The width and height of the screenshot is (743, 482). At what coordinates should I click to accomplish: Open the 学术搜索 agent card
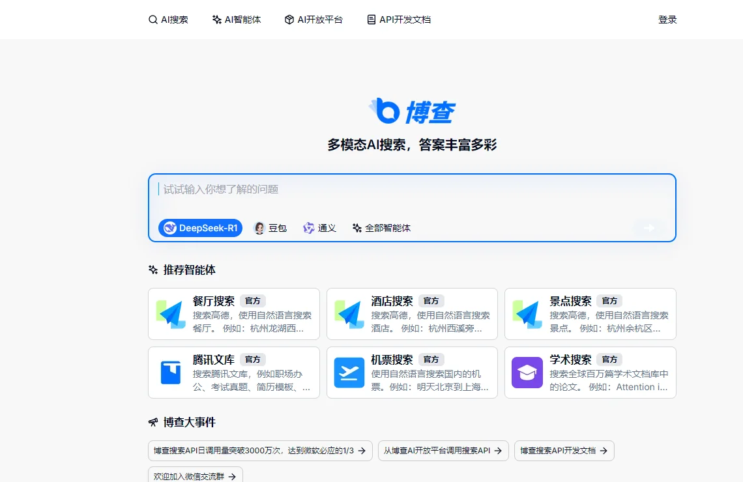click(590, 373)
